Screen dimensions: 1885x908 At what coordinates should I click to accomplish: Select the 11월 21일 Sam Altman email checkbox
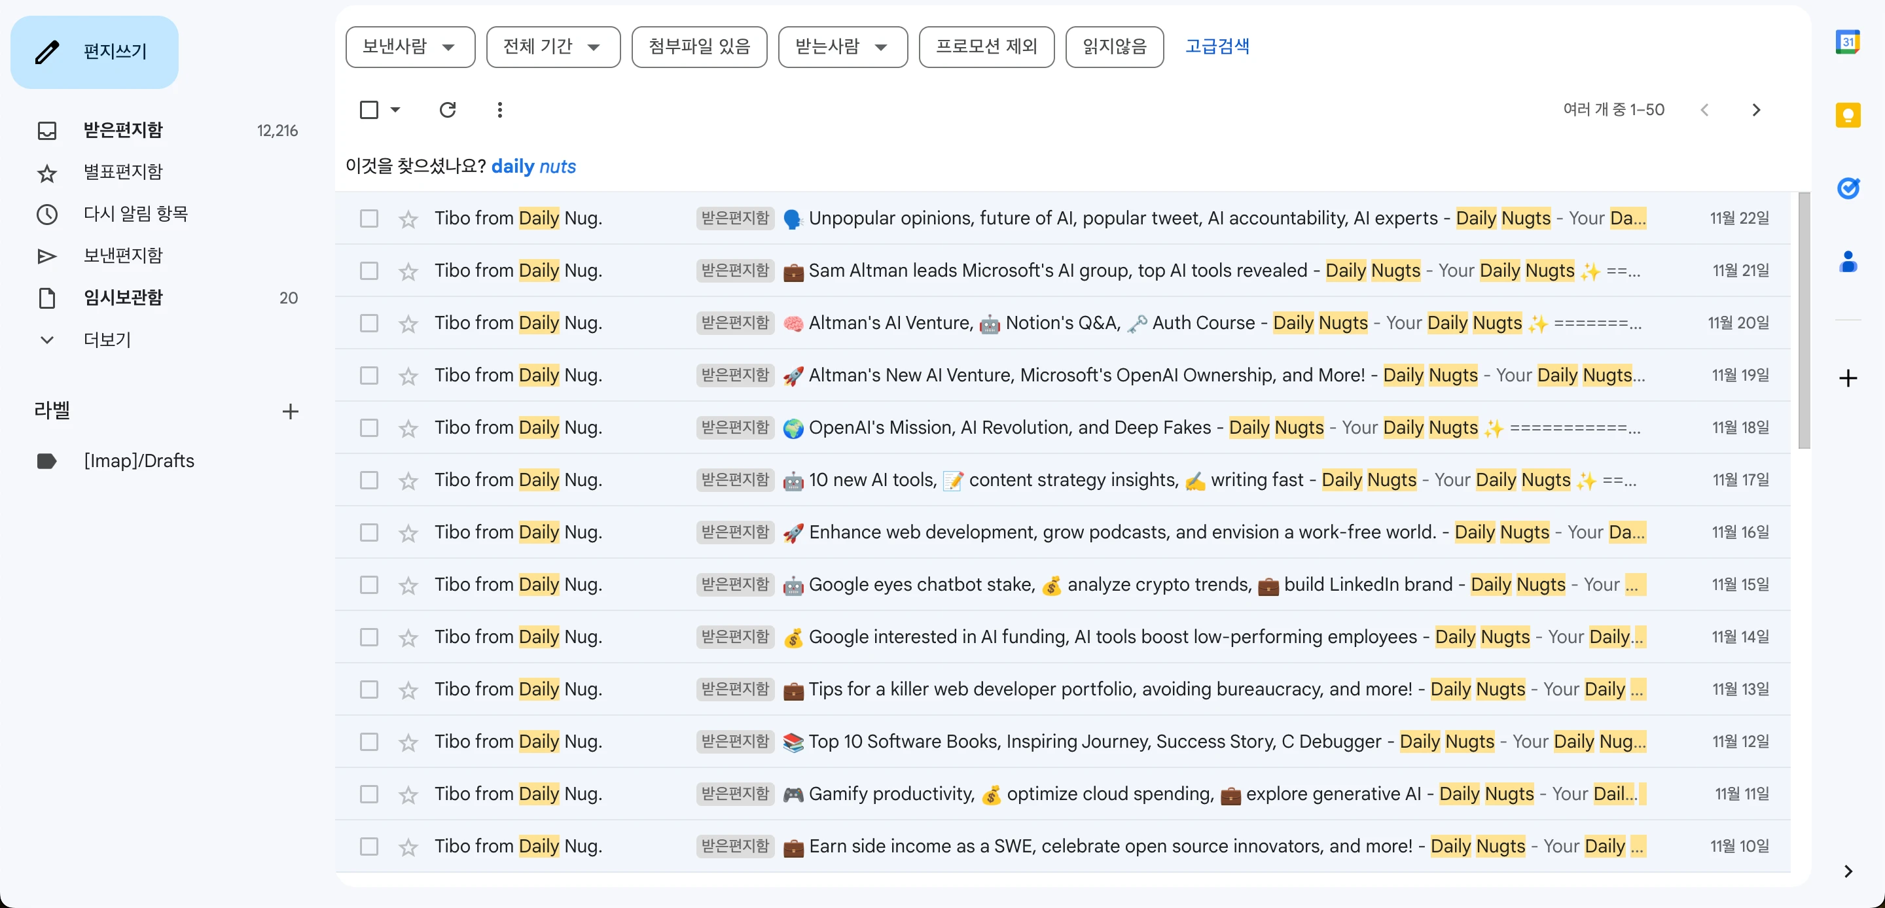(368, 271)
